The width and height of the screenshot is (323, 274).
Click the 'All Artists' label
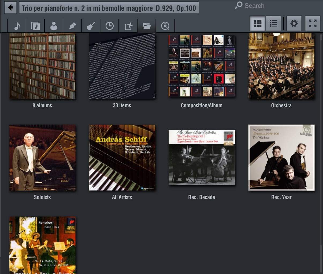pos(122,197)
